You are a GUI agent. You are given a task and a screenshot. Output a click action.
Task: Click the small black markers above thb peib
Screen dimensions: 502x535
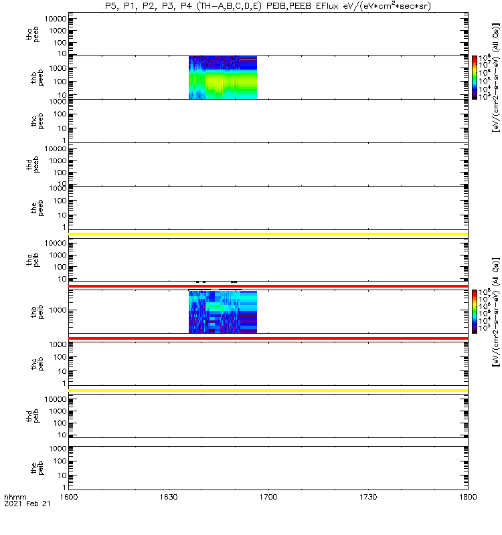[216, 282]
